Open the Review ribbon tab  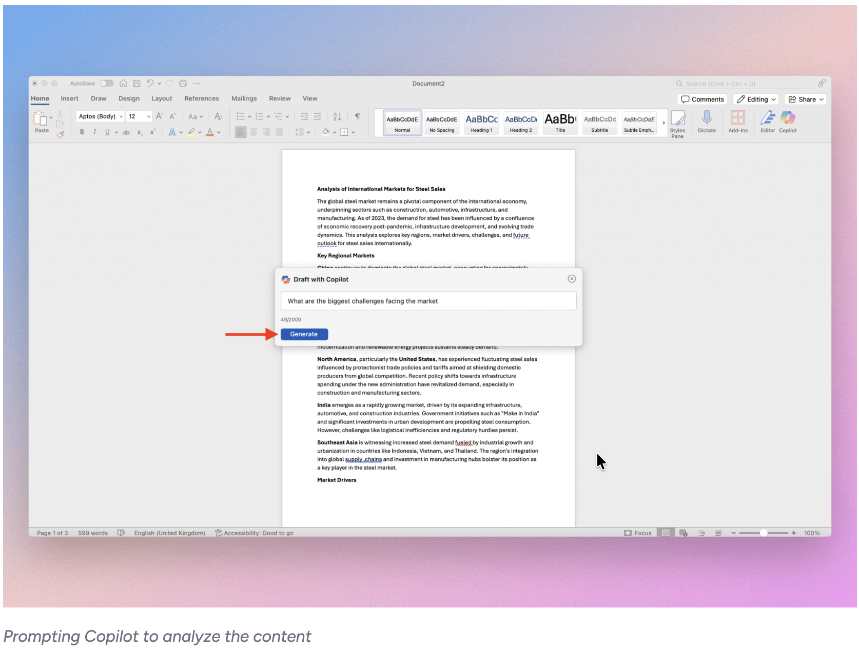pos(280,98)
